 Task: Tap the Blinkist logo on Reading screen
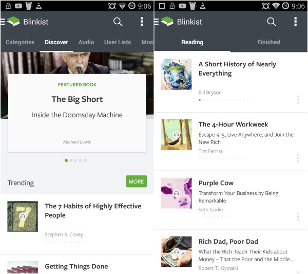[167, 21]
